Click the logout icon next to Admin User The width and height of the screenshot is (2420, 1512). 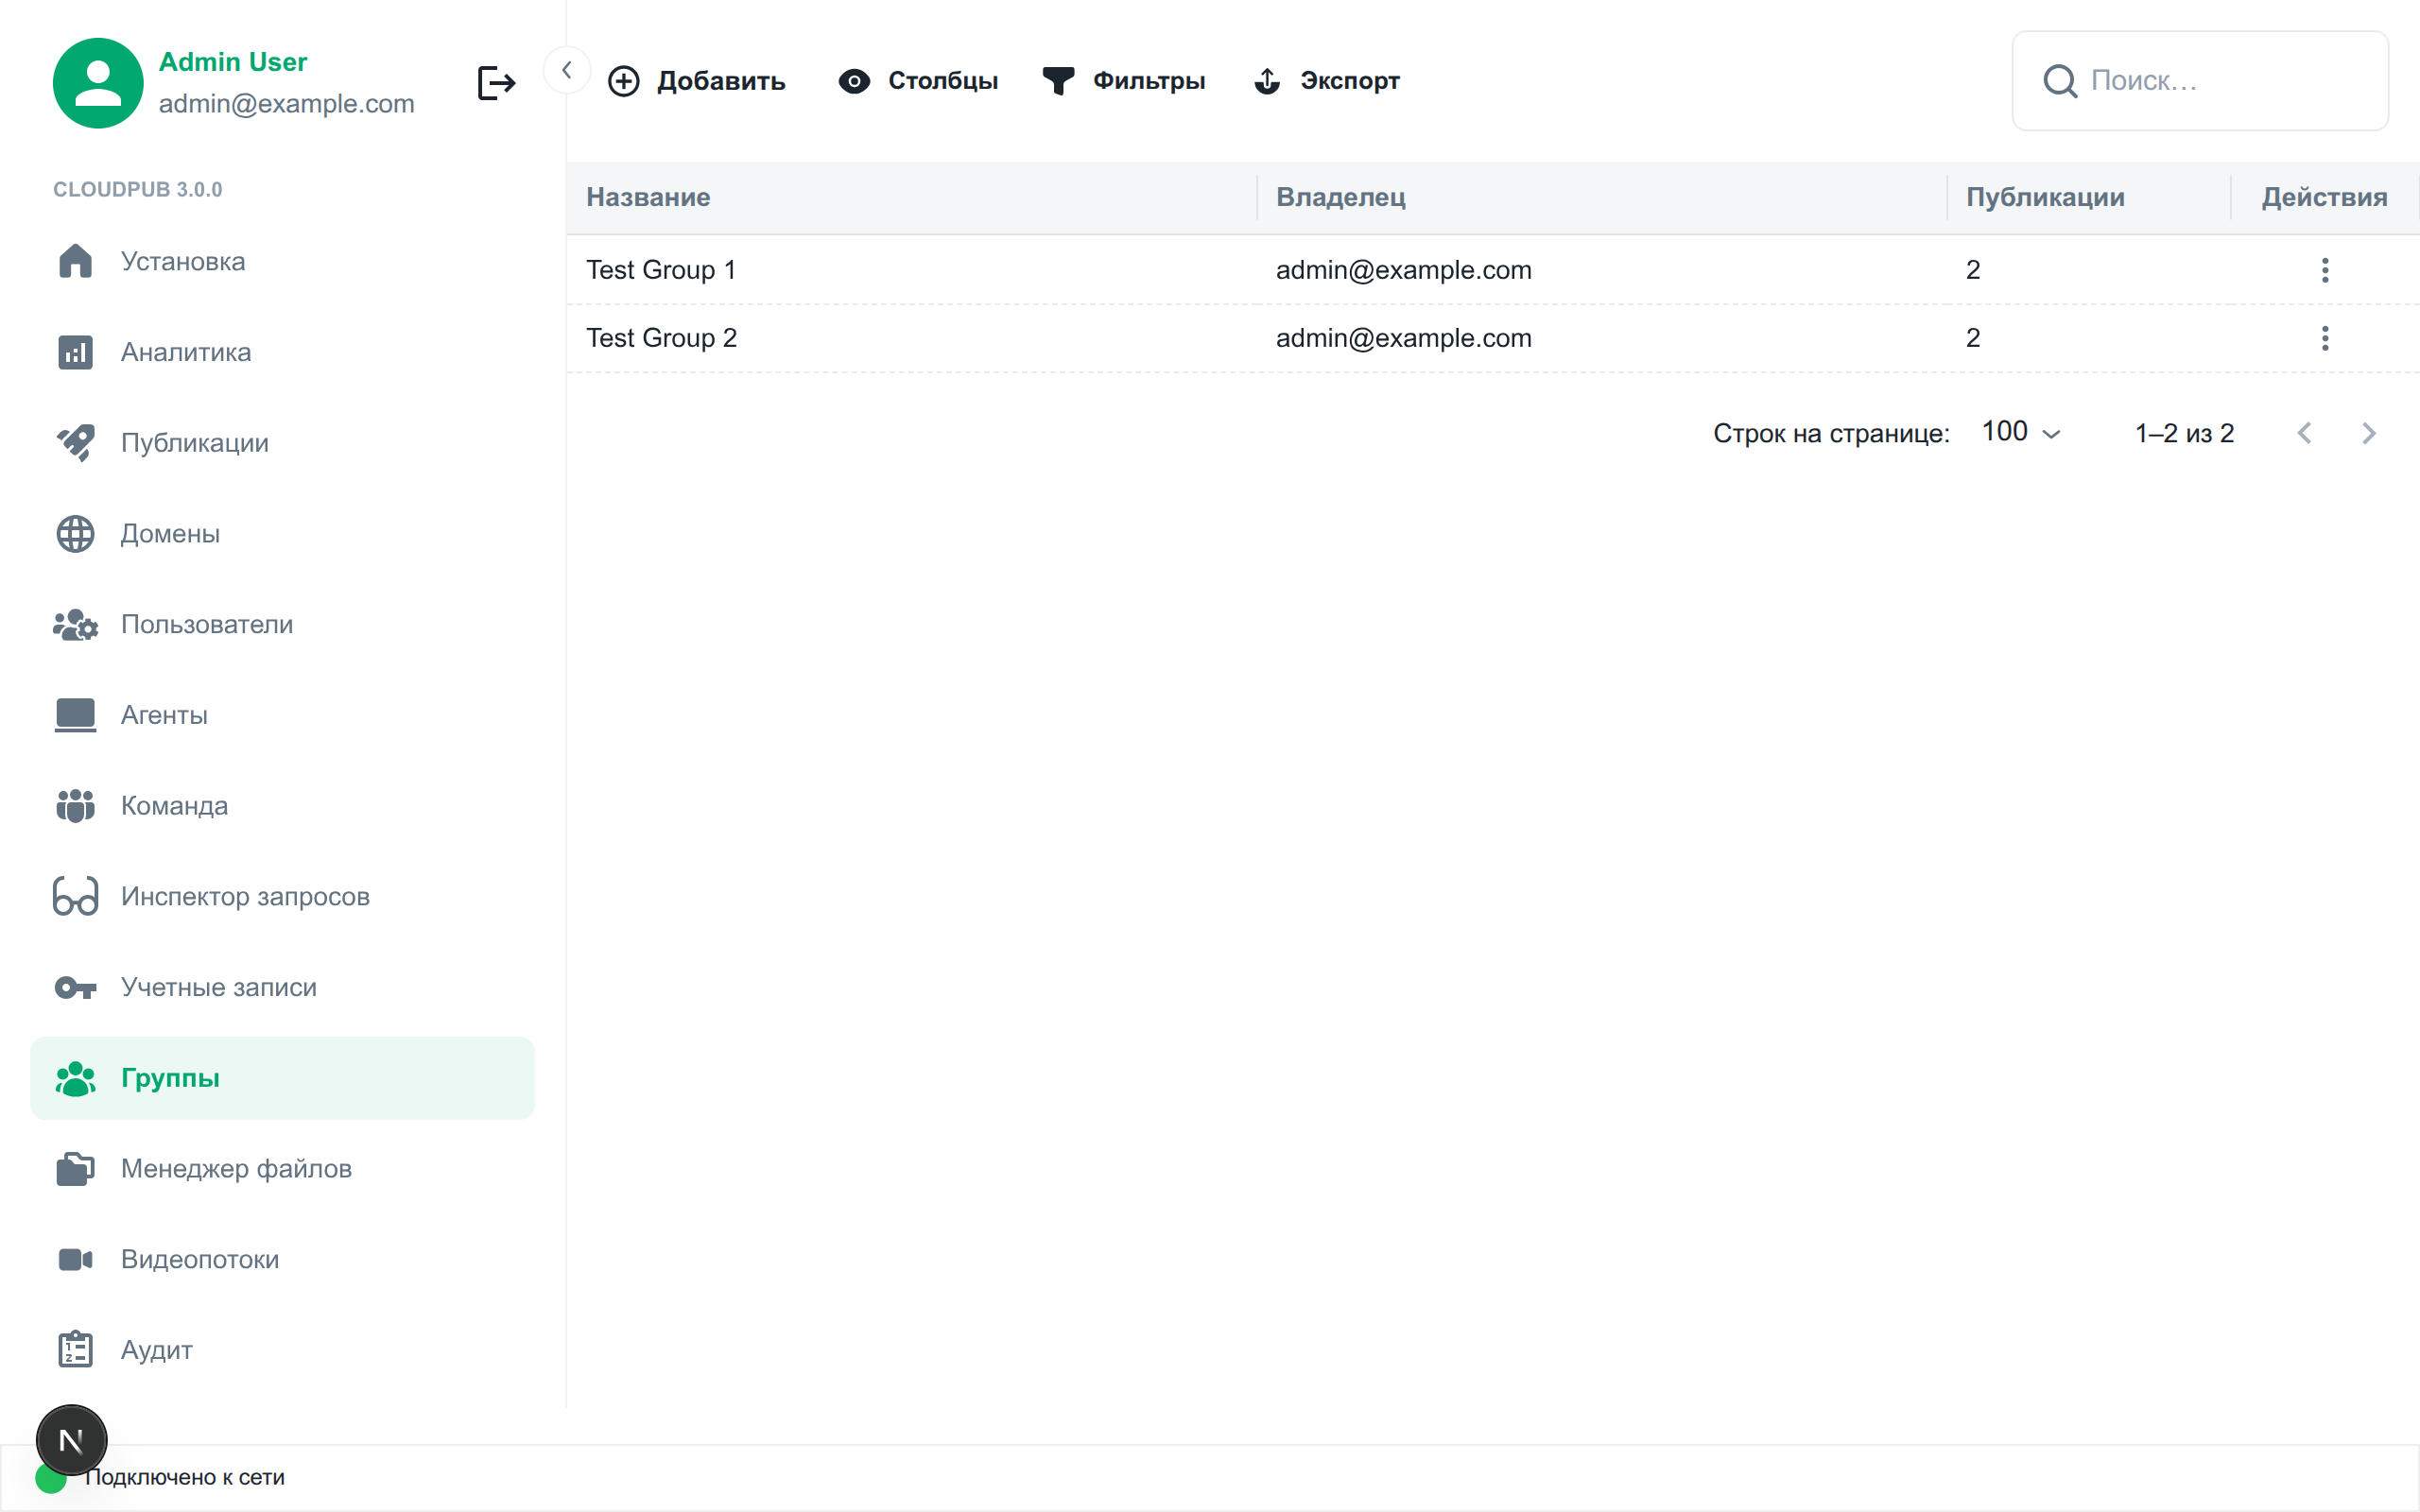tap(496, 82)
